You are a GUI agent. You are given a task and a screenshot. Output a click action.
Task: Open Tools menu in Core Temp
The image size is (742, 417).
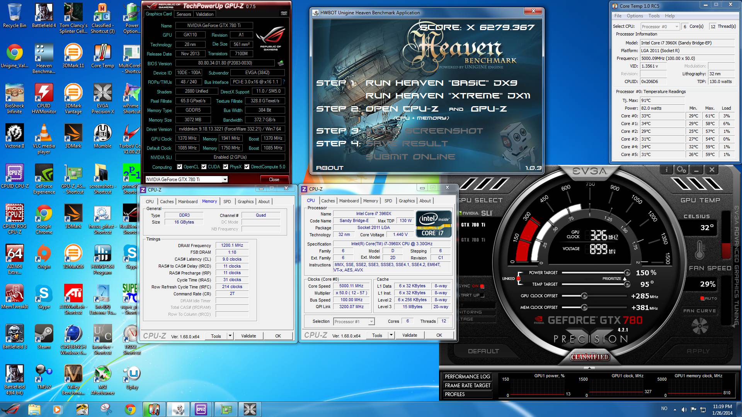pos(654,16)
